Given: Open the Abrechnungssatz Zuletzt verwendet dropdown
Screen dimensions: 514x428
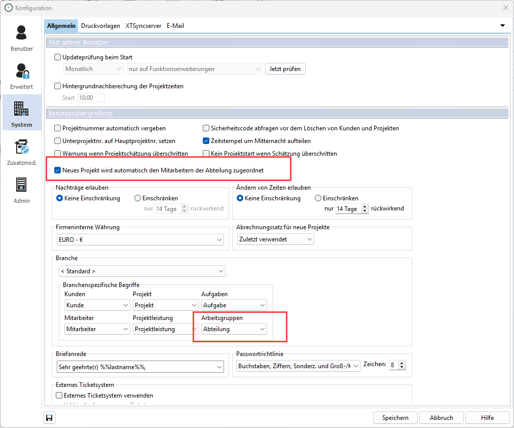Looking at the screenshot, I should click(308, 239).
